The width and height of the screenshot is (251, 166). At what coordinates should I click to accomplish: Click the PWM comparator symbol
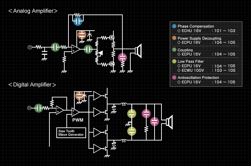[x=75, y=112]
